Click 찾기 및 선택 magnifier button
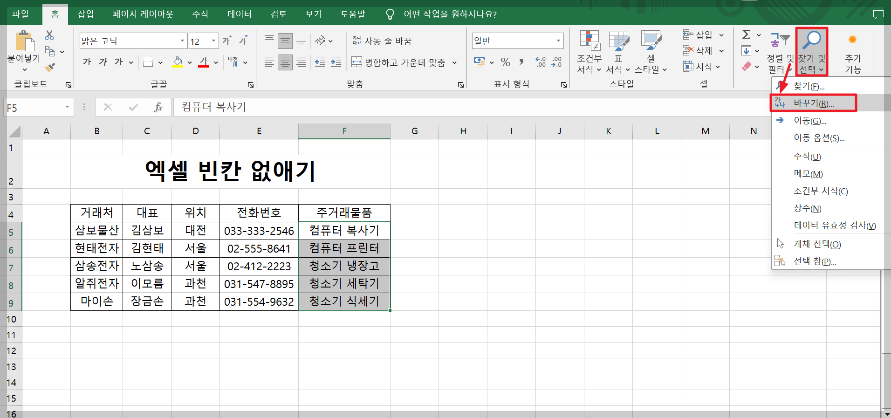 pos(812,52)
